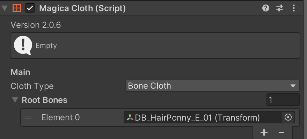Disable the Magica Cloth component checkbox
The width and height of the screenshot is (307, 139).
click(30, 8)
